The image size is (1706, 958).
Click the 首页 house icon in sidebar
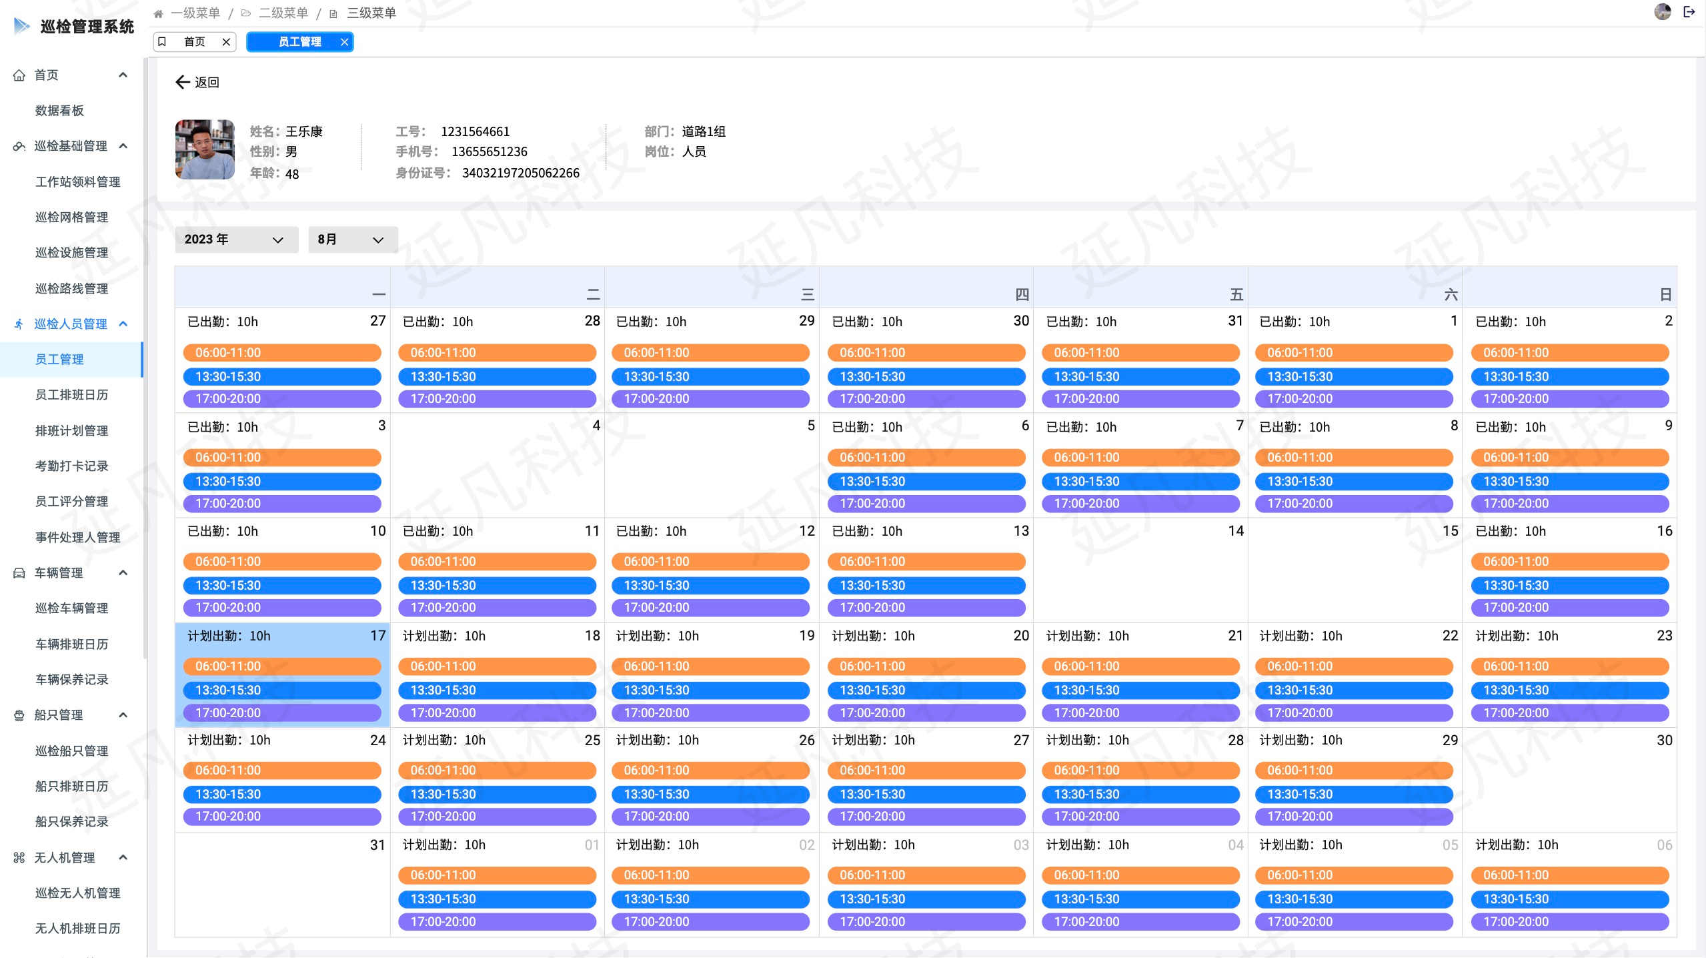19,75
